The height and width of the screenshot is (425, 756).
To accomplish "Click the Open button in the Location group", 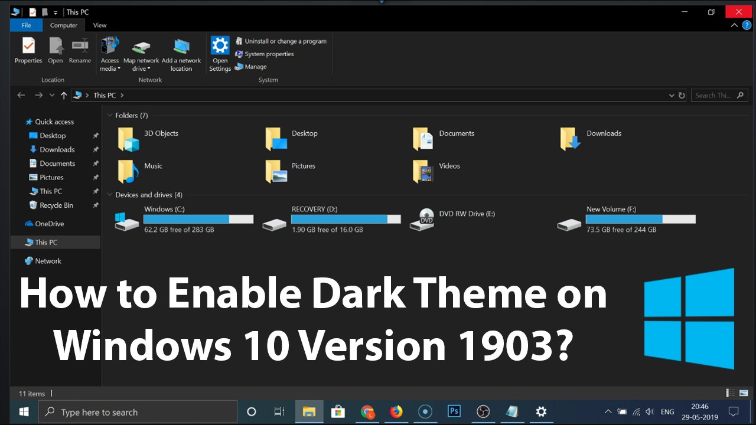I will 56,50.
